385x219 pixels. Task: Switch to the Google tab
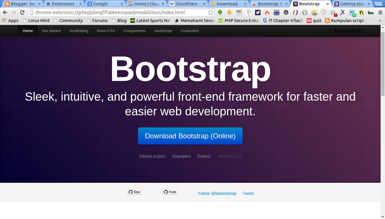tap(105, 4)
